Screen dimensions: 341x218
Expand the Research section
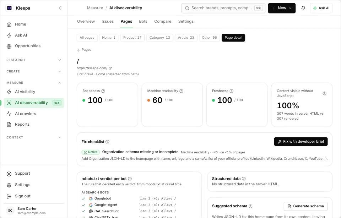pos(34,60)
